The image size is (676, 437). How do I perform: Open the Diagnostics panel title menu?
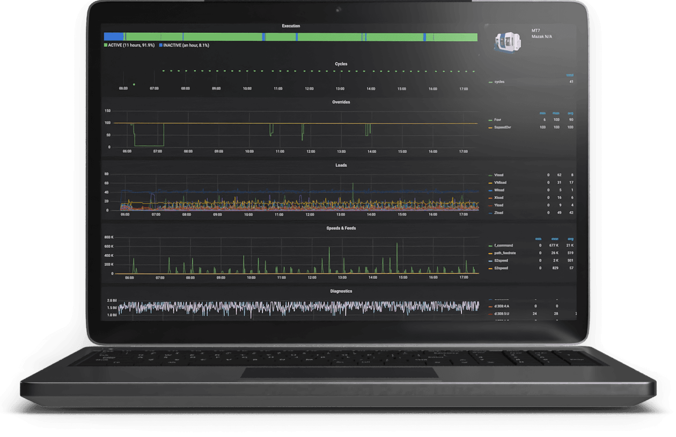click(341, 291)
